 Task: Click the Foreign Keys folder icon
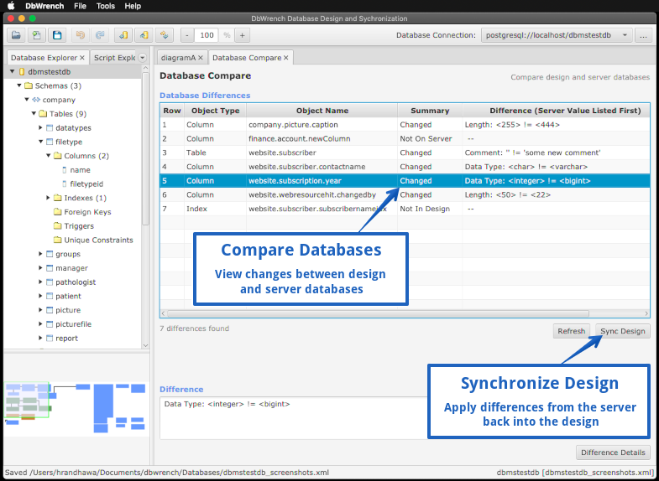tap(58, 212)
